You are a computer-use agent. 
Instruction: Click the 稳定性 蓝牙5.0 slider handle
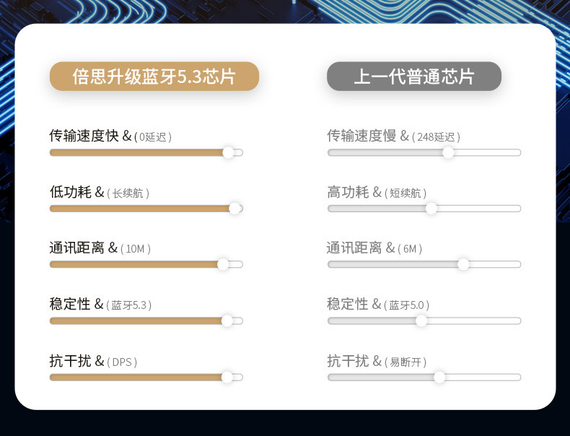tap(421, 321)
